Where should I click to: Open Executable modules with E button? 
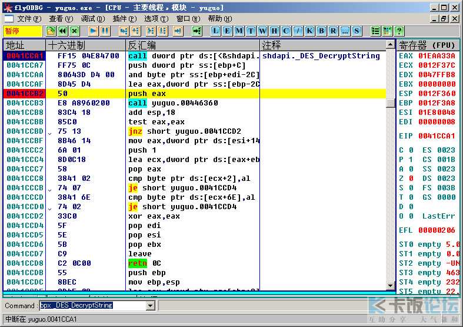(227, 31)
